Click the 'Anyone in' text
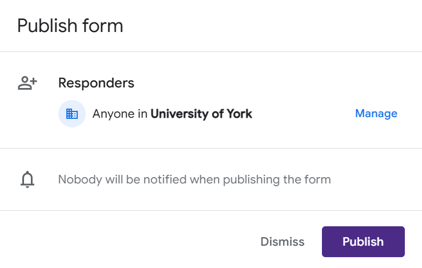 (x=120, y=114)
